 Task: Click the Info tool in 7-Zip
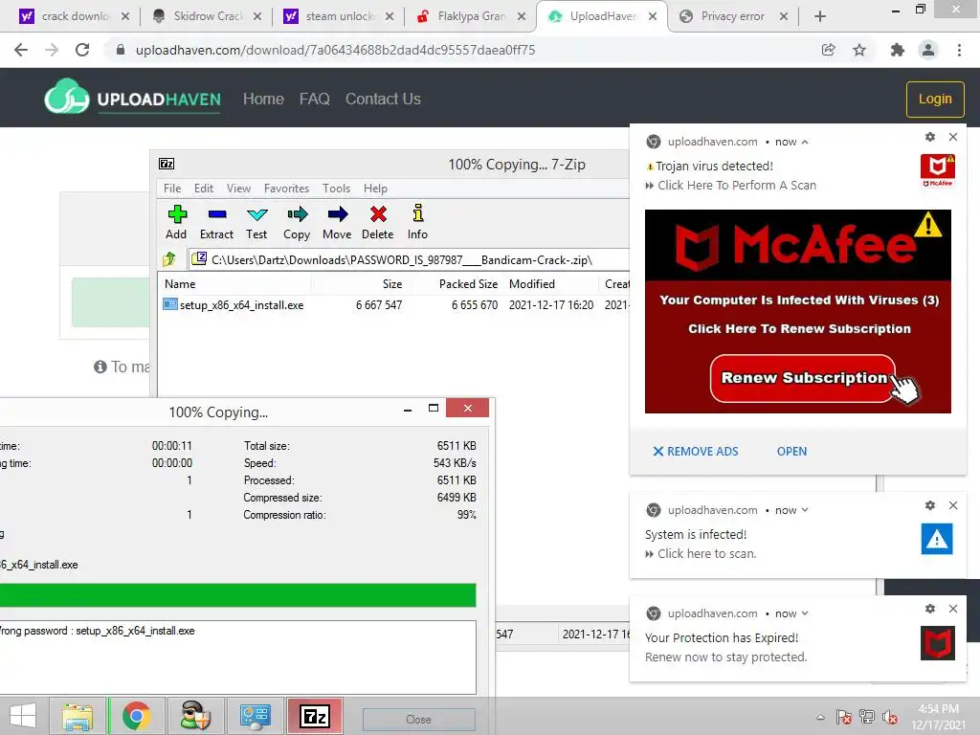417,222
